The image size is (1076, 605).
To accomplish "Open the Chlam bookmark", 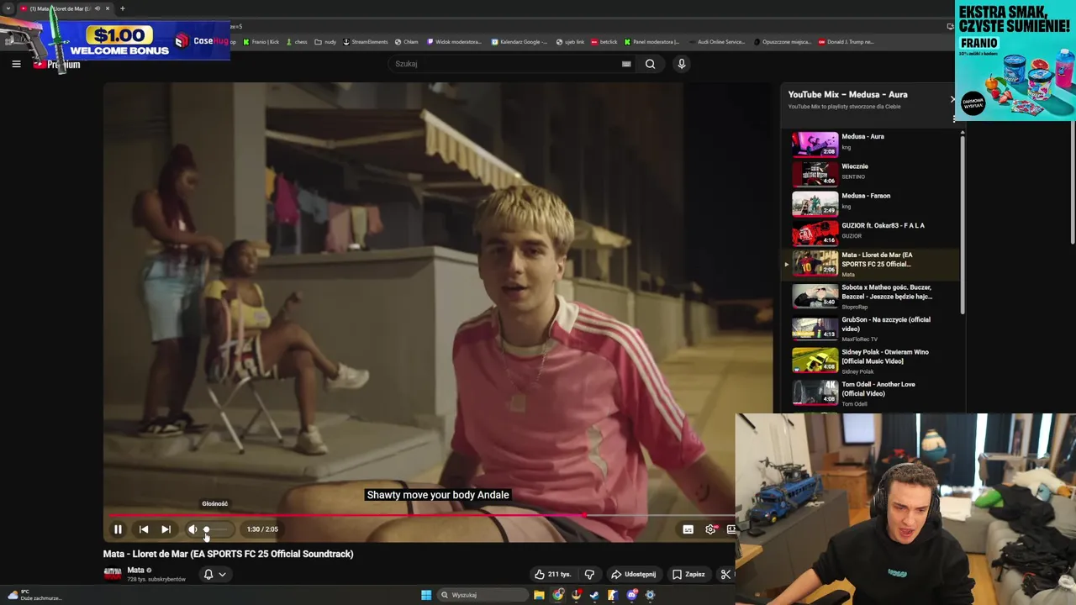I will pos(407,42).
